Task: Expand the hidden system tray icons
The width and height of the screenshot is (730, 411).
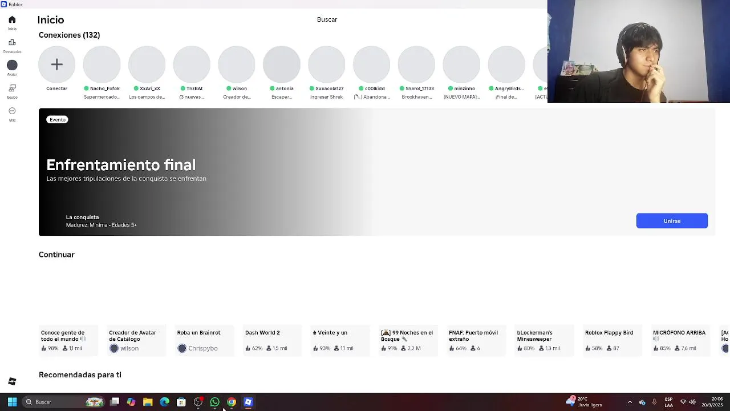Action: click(630, 402)
